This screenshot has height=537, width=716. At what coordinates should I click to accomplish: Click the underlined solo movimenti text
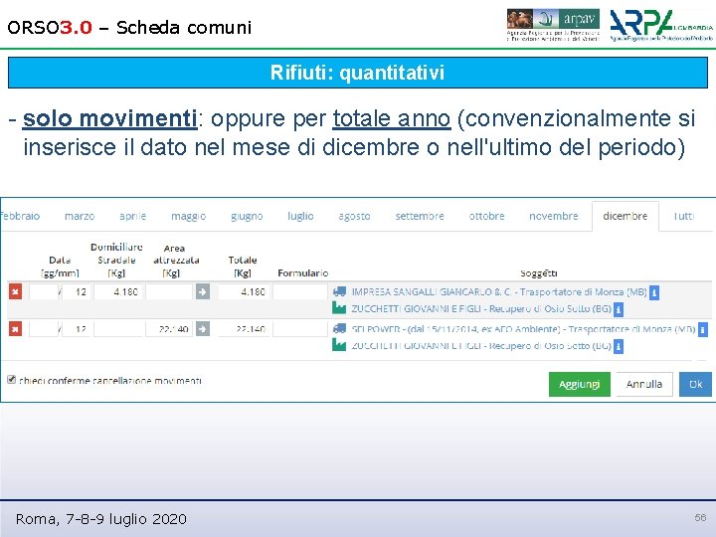click(110, 118)
